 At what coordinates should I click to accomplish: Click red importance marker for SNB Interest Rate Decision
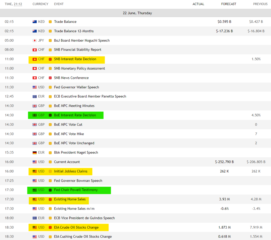[50, 59]
